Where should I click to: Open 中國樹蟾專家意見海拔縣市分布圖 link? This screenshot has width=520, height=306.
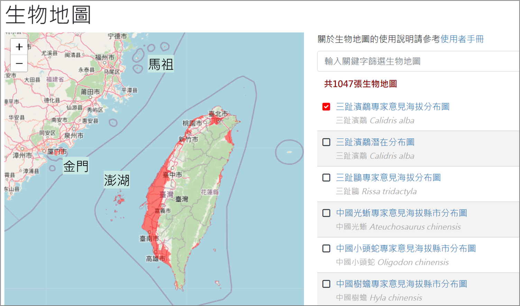coord(401,284)
